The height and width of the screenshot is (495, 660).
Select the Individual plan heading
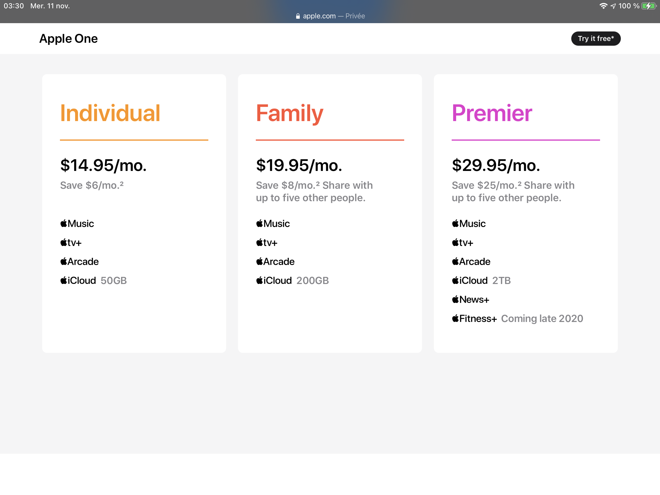(110, 113)
